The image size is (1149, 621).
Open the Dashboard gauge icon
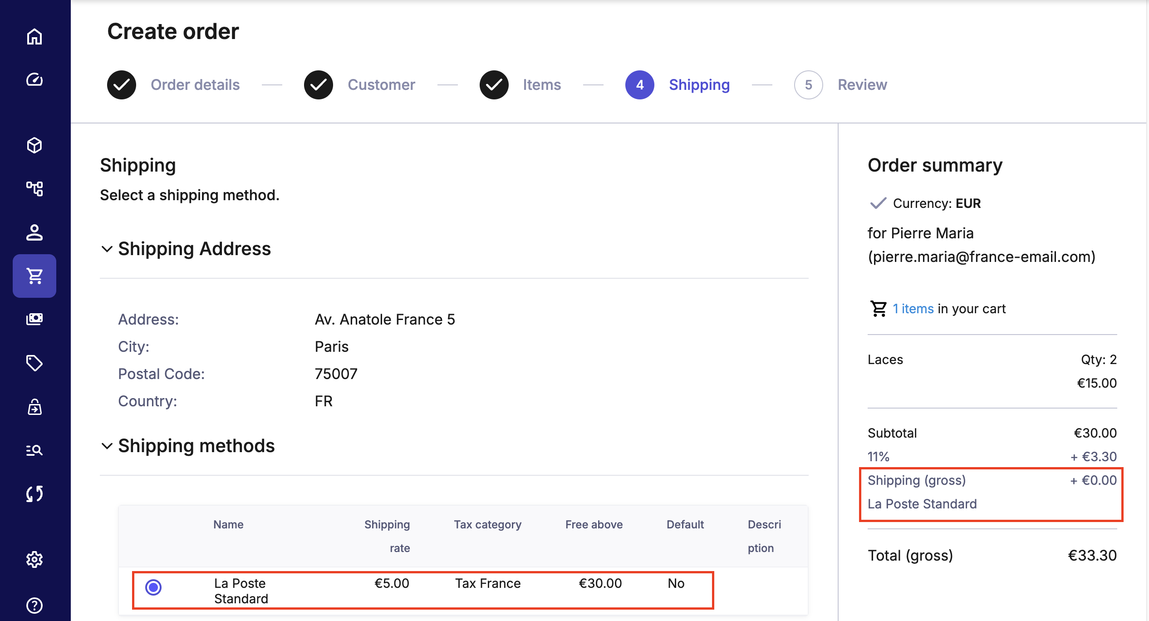pos(34,80)
